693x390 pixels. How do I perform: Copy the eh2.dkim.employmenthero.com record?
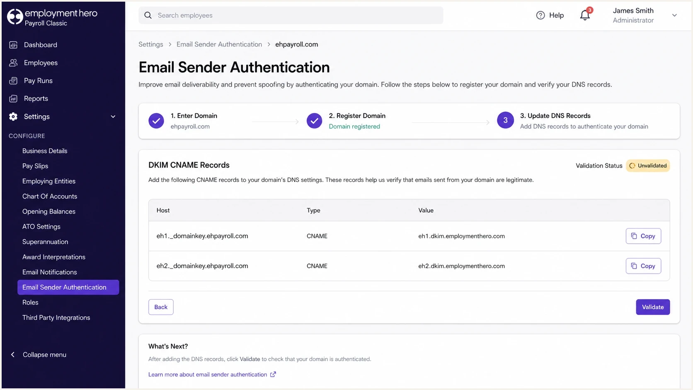click(x=643, y=266)
